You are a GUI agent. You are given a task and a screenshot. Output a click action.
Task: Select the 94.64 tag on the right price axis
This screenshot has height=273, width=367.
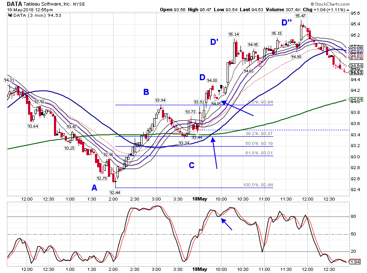(356, 66)
